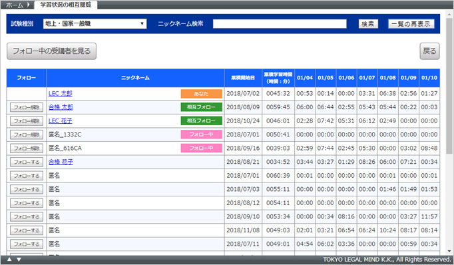454x265 pixels.
Task: Open the 合格 花子 nickname link
Action: (61, 162)
